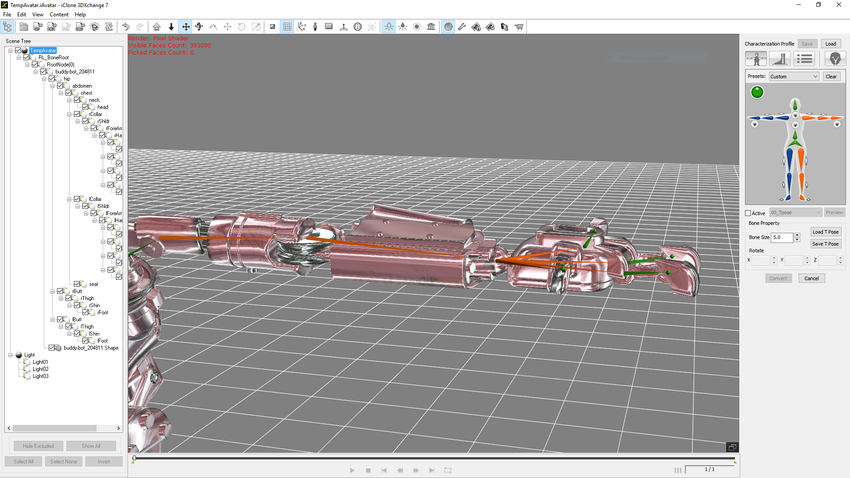Image resolution: width=850 pixels, height=478 pixels.
Task: Toggle the hip bone checkbox
Action: click(x=52, y=79)
